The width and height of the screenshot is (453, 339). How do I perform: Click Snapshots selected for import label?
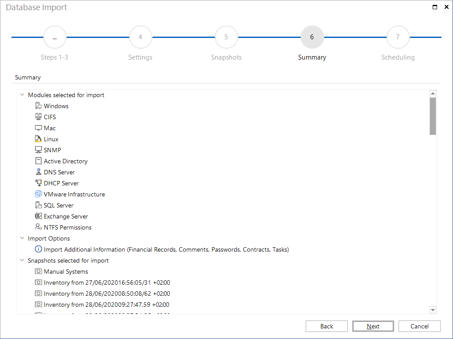click(x=68, y=260)
